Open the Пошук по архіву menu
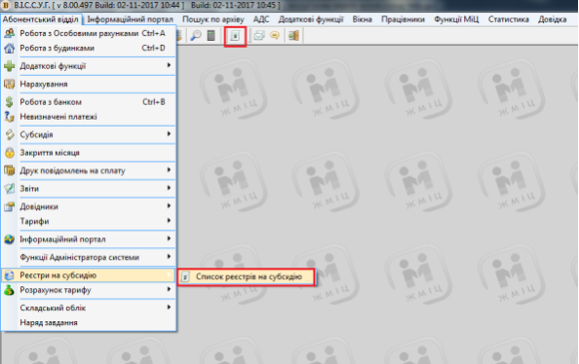Screen dimensions: 579x364 [x=213, y=19]
